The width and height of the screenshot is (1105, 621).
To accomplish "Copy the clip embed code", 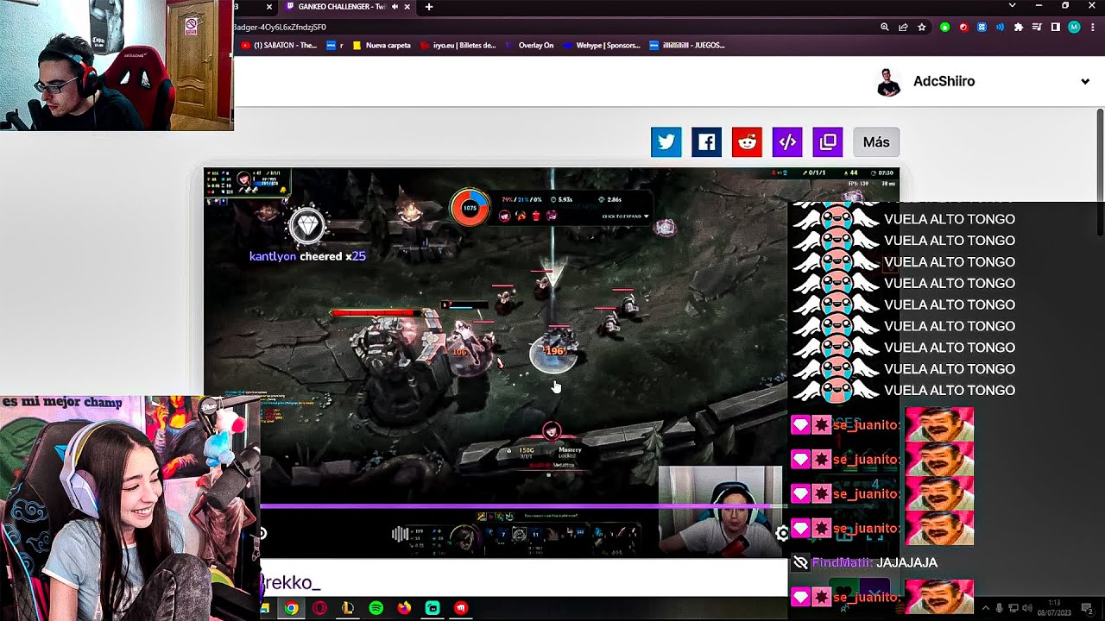I will [x=787, y=142].
